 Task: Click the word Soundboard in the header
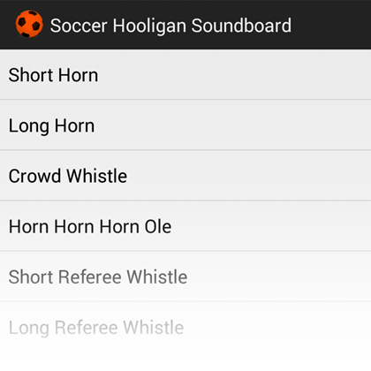[x=241, y=26]
